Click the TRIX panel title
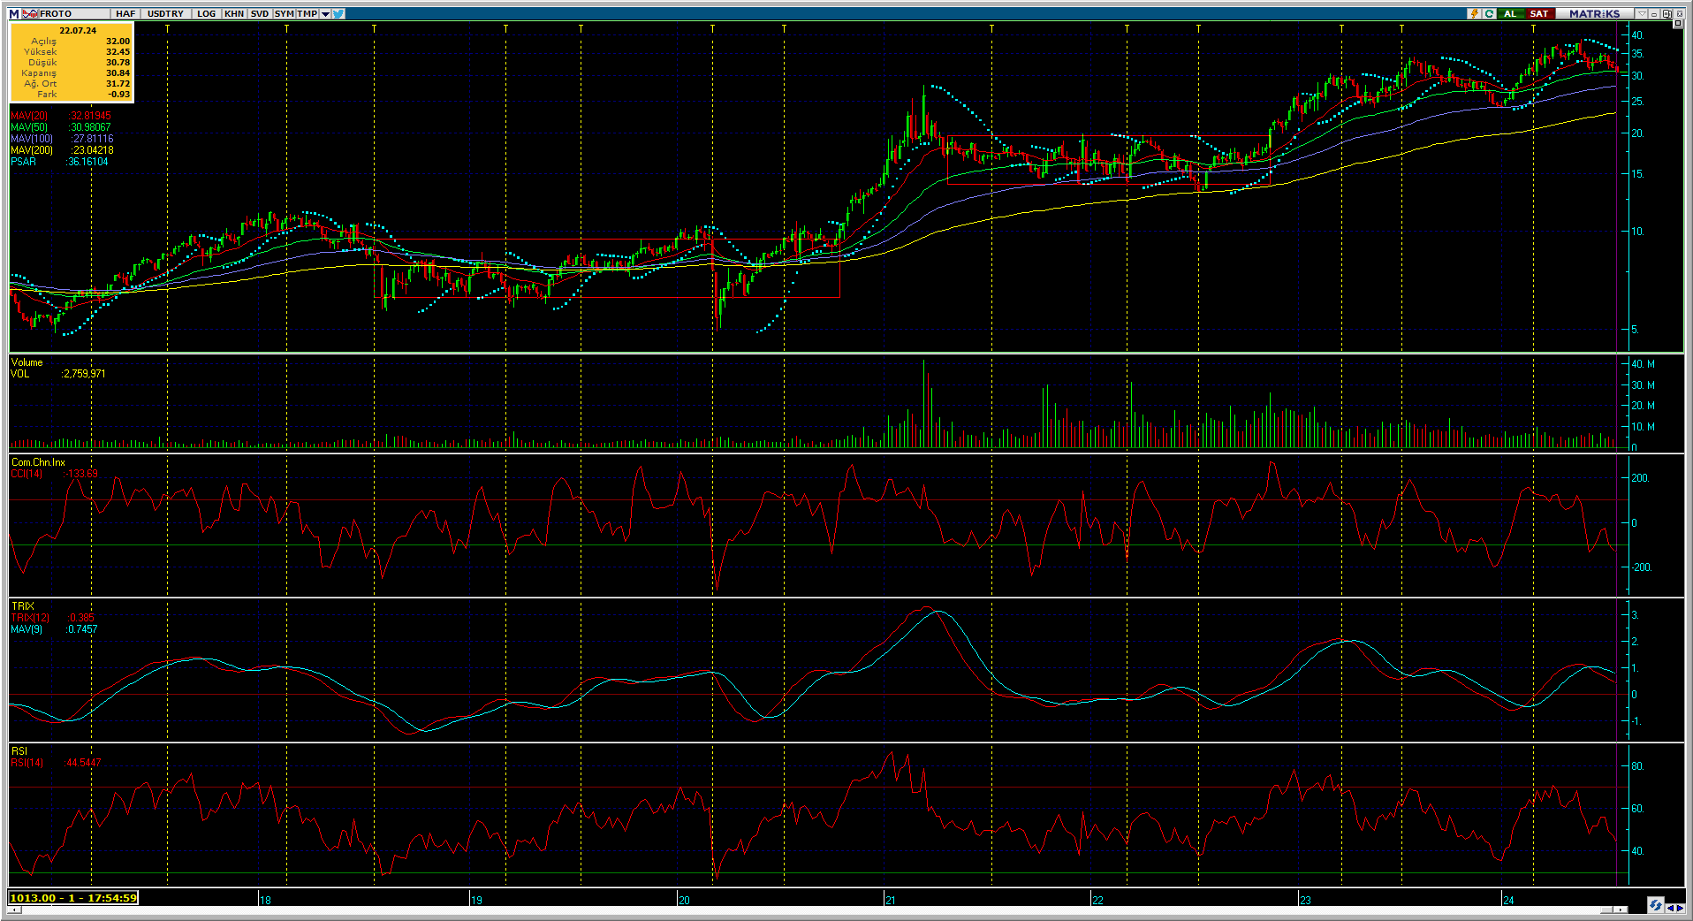Viewport: 1693px width, 921px height. [x=22, y=606]
